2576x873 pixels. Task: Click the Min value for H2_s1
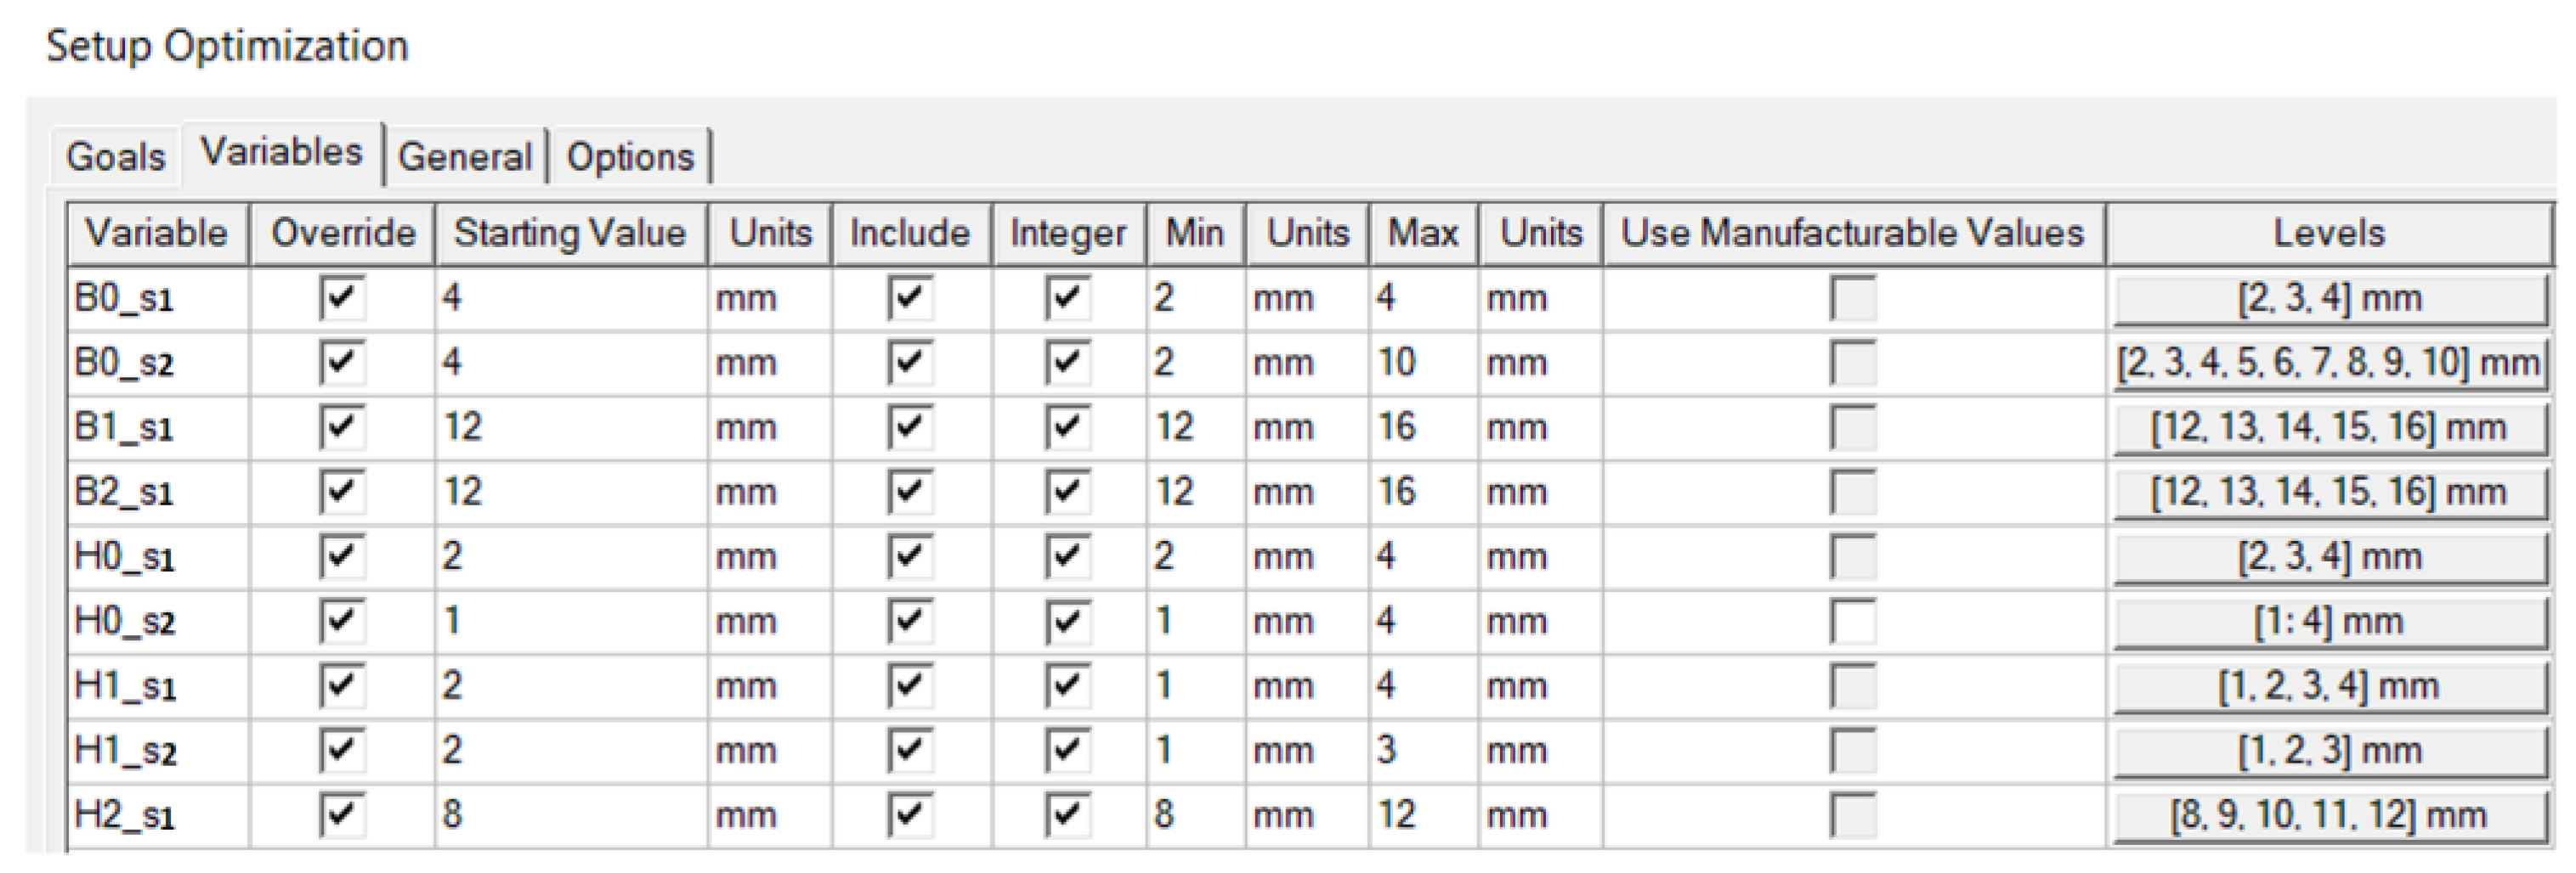(x=1194, y=815)
